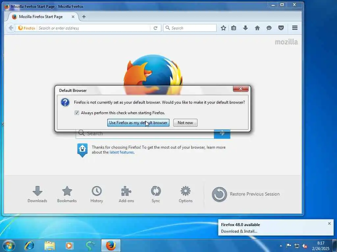This screenshot has width=337, height=252.
Task: Click Use Firefox as my default browser
Action: pyautogui.click(x=138, y=123)
